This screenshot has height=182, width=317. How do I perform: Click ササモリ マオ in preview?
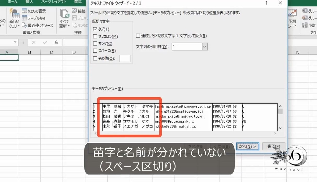136,121
